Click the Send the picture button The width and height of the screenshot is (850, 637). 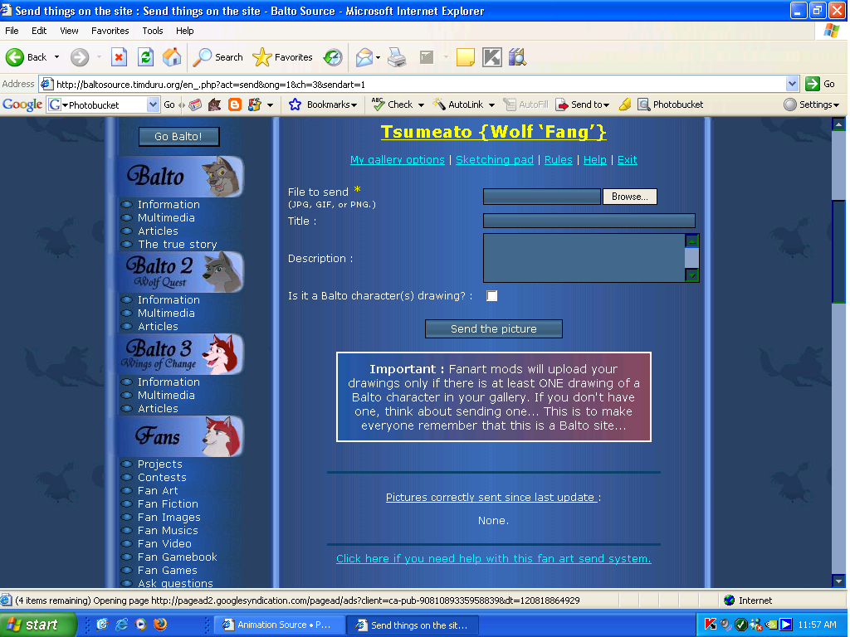[x=494, y=328]
